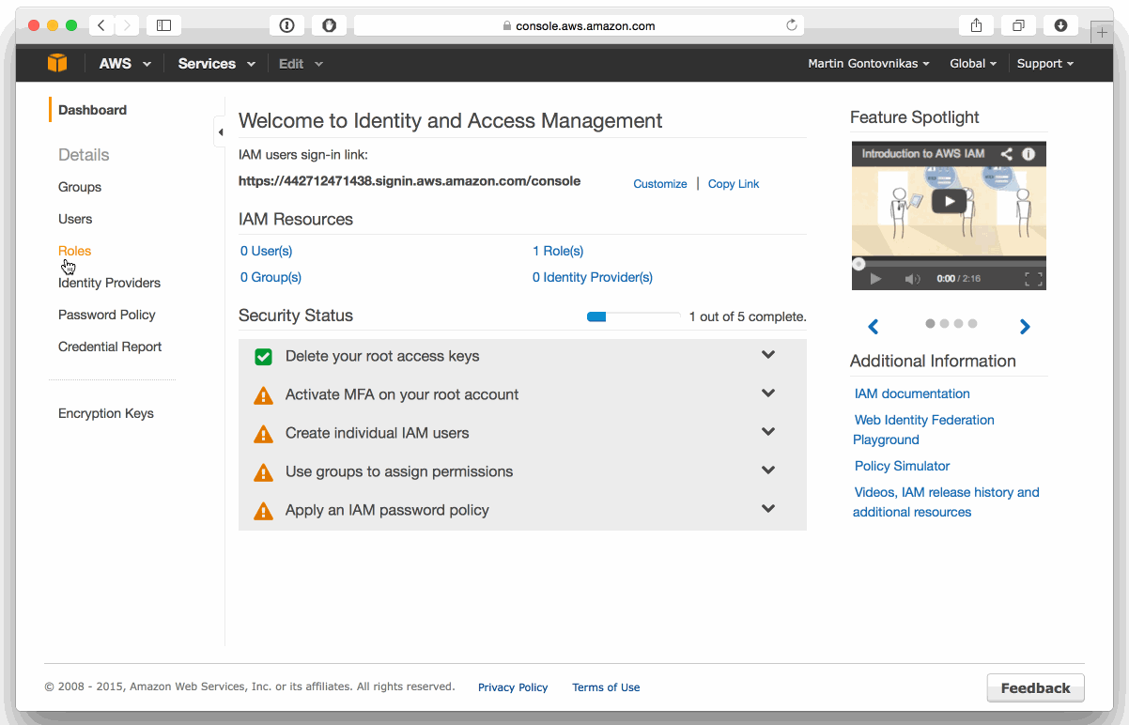Expand Apply an IAM password policy chevron

click(x=768, y=509)
